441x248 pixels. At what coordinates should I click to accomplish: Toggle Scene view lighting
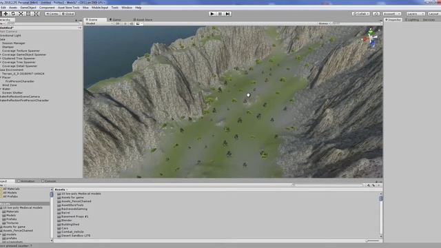[x=125, y=23]
